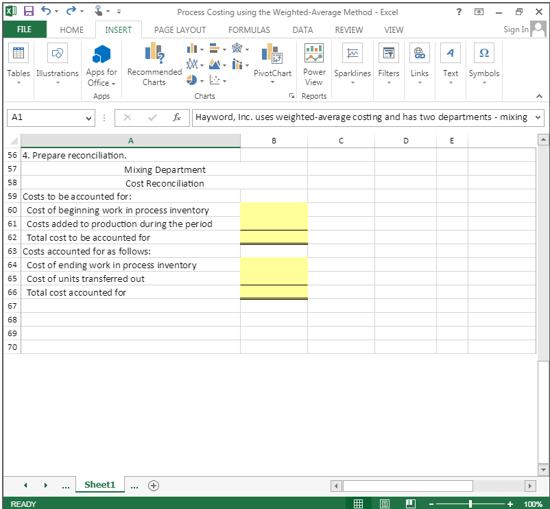Switch to Page Layout view in status bar
The width and height of the screenshot is (550, 509).
(x=385, y=503)
